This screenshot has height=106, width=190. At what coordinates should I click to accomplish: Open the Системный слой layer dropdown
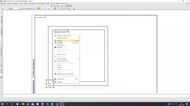click(36, 9)
